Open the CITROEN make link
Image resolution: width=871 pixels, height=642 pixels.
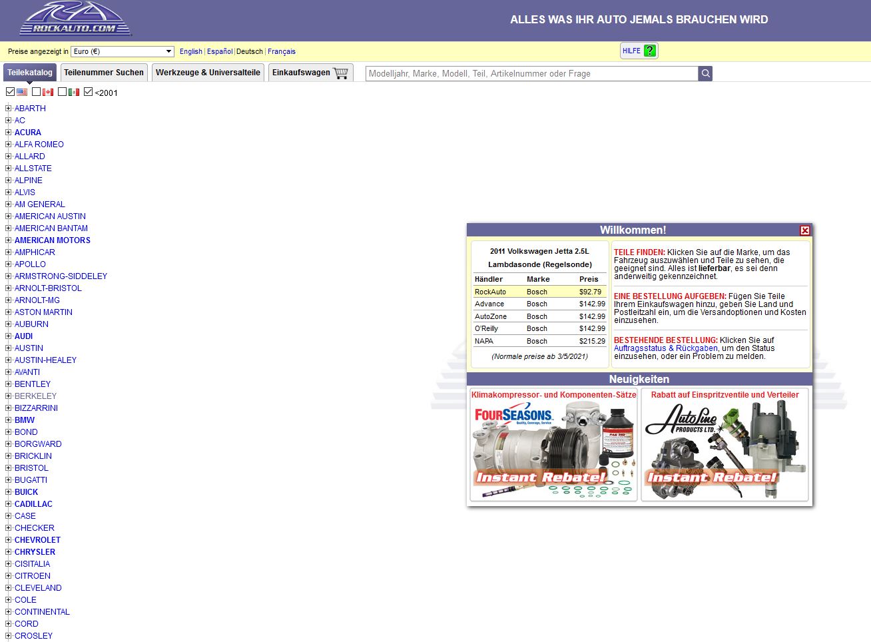(33, 576)
